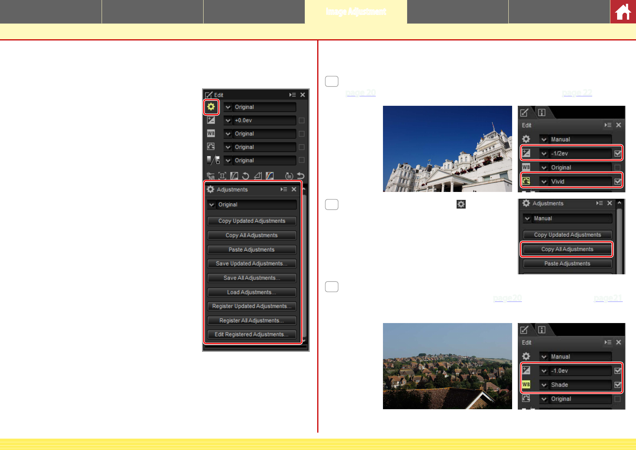Go to the home page icon
This screenshot has width=636, height=450.
[x=623, y=12]
